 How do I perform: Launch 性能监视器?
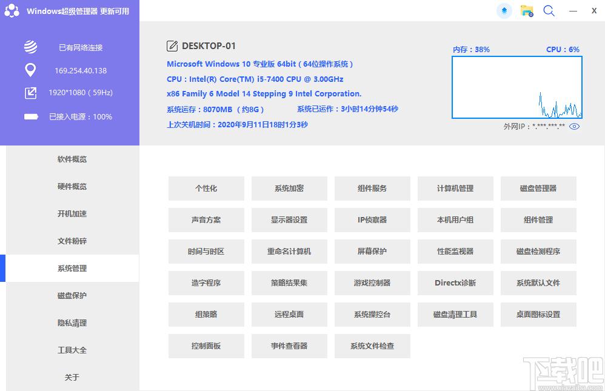tap(455, 252)
